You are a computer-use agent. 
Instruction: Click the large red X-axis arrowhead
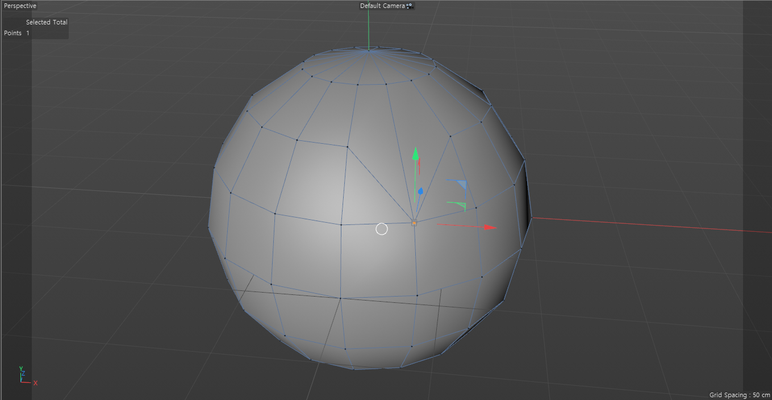pos(491,227)
